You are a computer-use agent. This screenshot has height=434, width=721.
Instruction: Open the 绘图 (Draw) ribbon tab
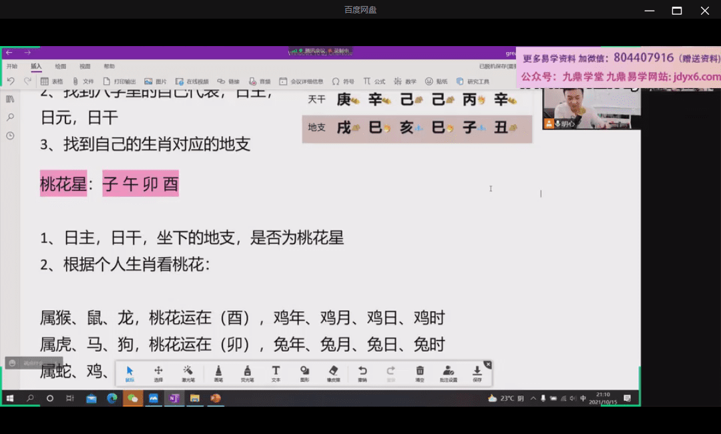pos(61,67)
